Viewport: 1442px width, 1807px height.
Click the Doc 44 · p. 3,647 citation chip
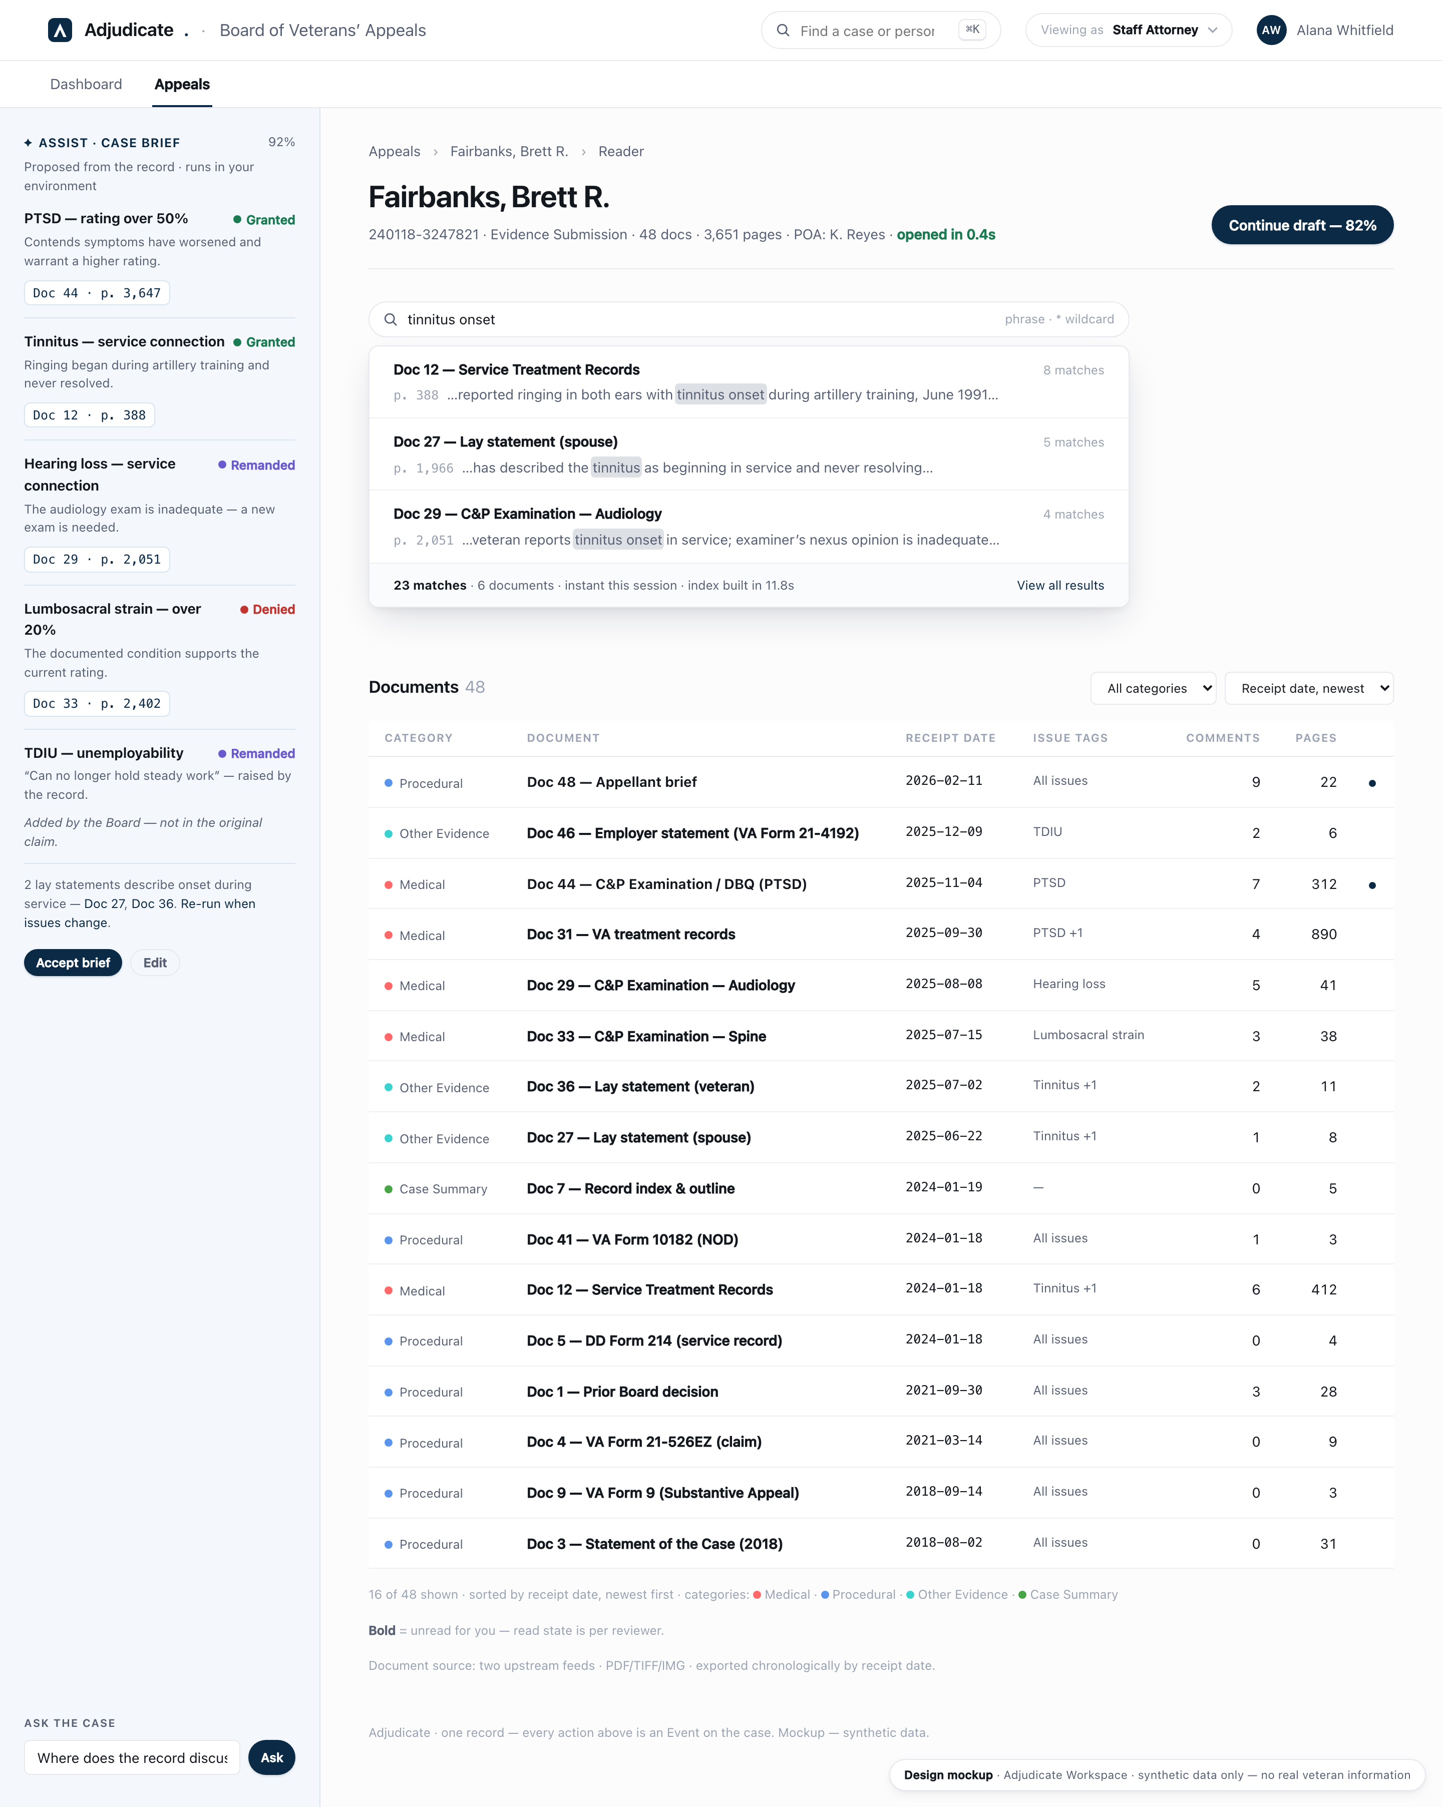click(97, 293)
